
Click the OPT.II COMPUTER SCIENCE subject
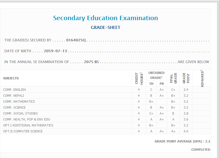pos(23,131)
